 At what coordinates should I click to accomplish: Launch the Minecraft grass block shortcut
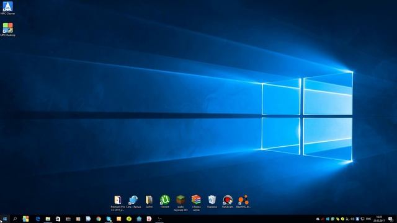point(181,203)
